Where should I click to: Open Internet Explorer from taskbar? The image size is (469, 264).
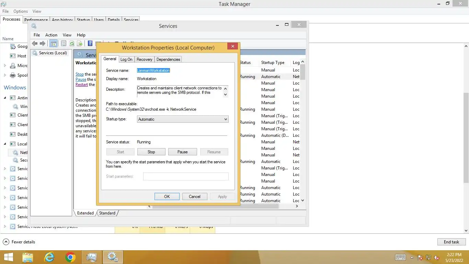(49, 257)
